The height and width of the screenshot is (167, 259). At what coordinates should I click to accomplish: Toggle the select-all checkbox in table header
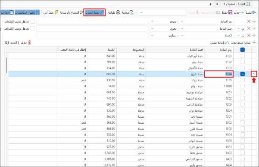tap(243, 50)
